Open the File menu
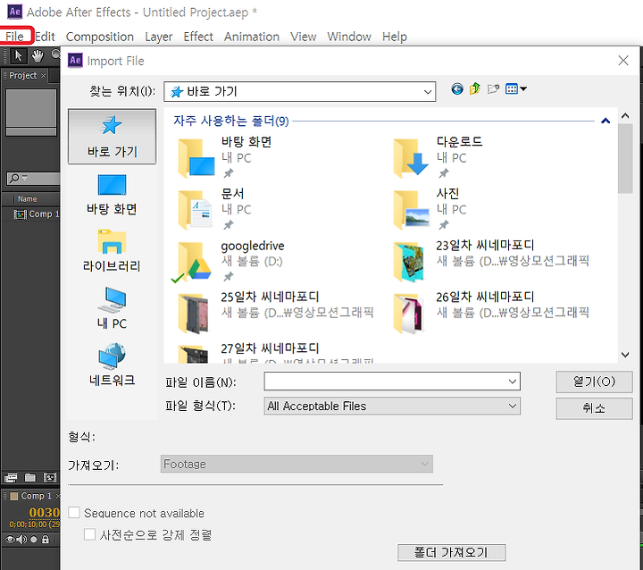The image size is (643, 570). (15, 37)
